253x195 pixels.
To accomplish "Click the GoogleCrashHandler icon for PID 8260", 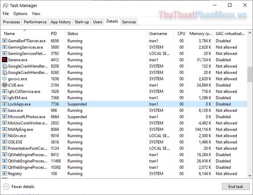I will click(4, 72).
